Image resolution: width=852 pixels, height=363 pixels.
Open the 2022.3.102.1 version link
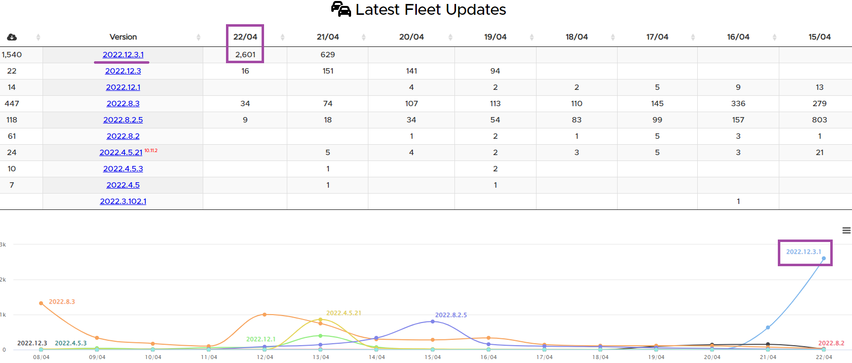(123, 202)
